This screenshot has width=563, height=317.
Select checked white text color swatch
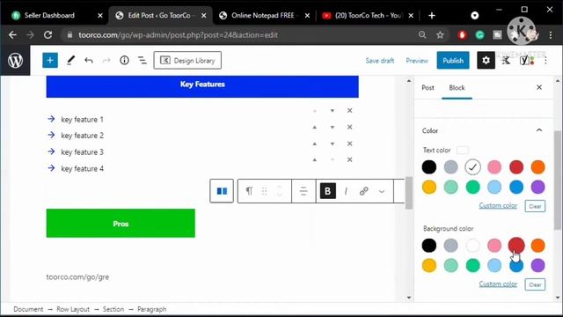(472, 167)
